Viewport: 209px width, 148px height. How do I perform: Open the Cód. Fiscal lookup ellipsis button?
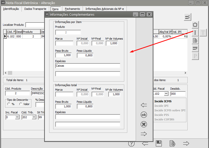tap(166, 93)
